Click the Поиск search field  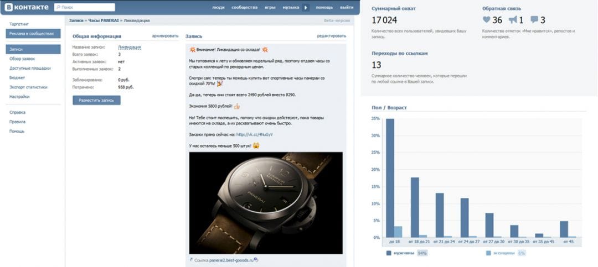click(84, 7)
